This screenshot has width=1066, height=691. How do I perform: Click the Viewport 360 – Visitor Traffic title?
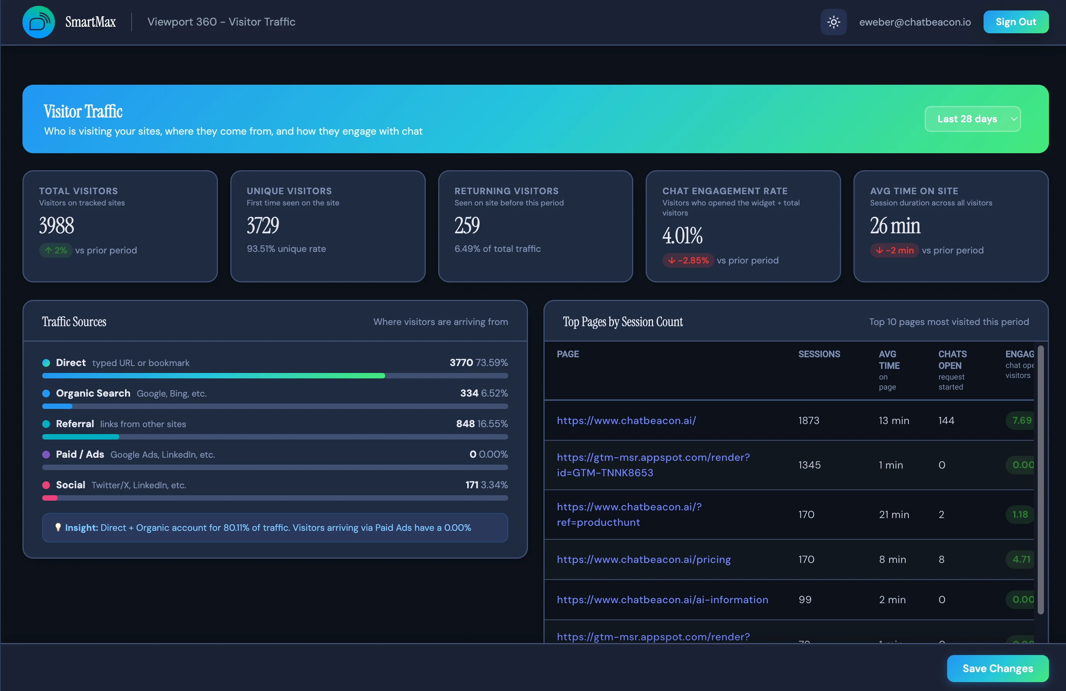click(221, 22)
